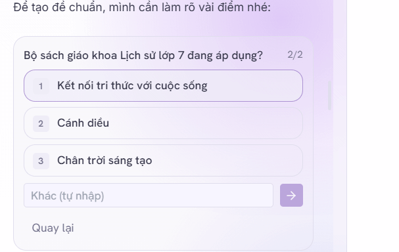This screenshot has width=399, height=252.
Task: Click the 'Cánh diều' label text
Action: (x=83, y=123)
